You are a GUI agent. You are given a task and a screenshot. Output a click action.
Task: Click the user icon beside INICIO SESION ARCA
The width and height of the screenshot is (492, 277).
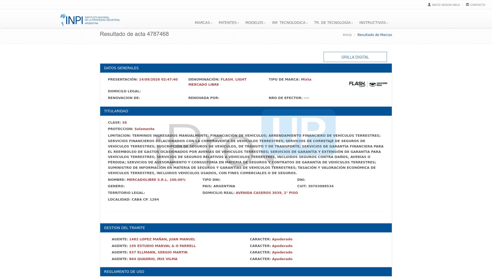coord(429,5)
